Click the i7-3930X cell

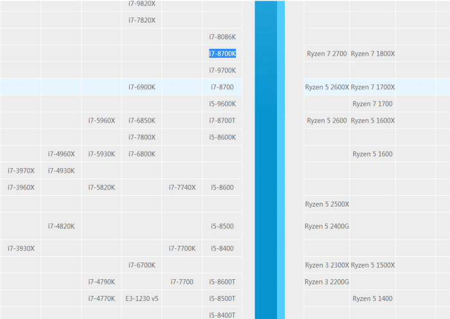click(x=21, y=248)
